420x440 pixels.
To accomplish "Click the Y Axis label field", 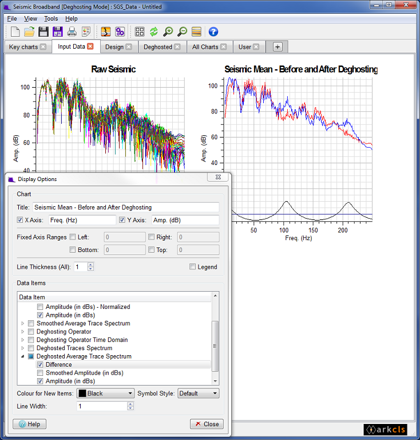I will [185, 220].
